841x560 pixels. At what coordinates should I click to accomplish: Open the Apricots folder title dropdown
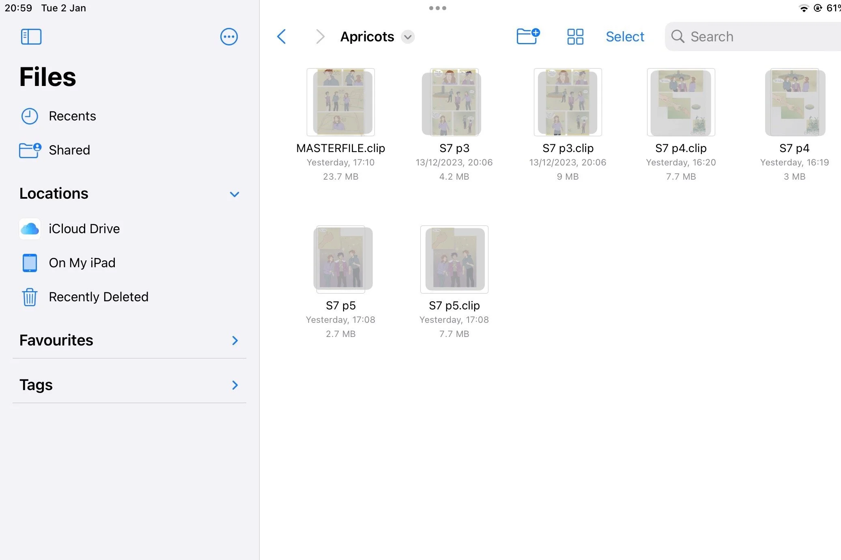[408, 37]
